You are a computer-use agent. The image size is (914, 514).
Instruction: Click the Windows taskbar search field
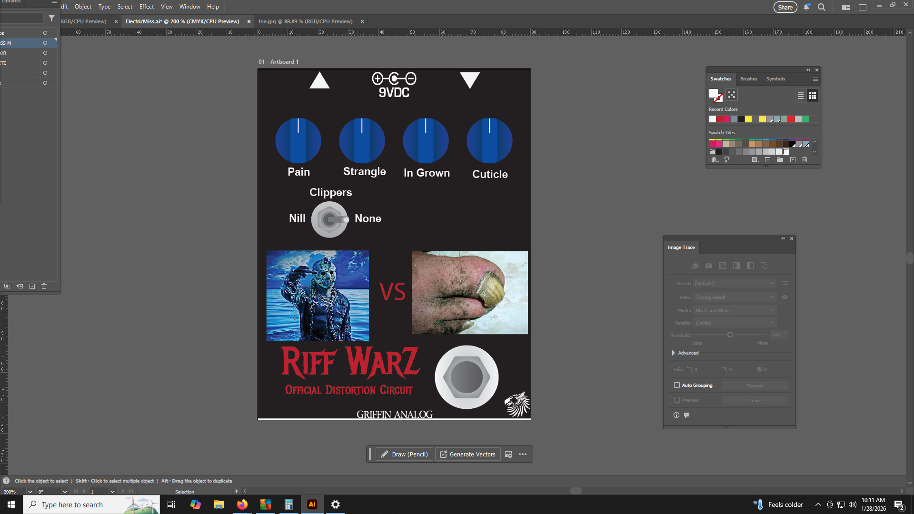tap(72, 504)
